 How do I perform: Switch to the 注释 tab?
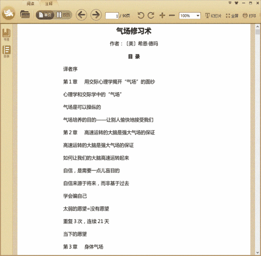(48, 4)
